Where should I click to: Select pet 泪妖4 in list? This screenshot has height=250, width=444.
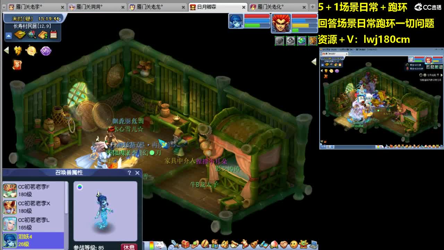[x=33, y=240]
